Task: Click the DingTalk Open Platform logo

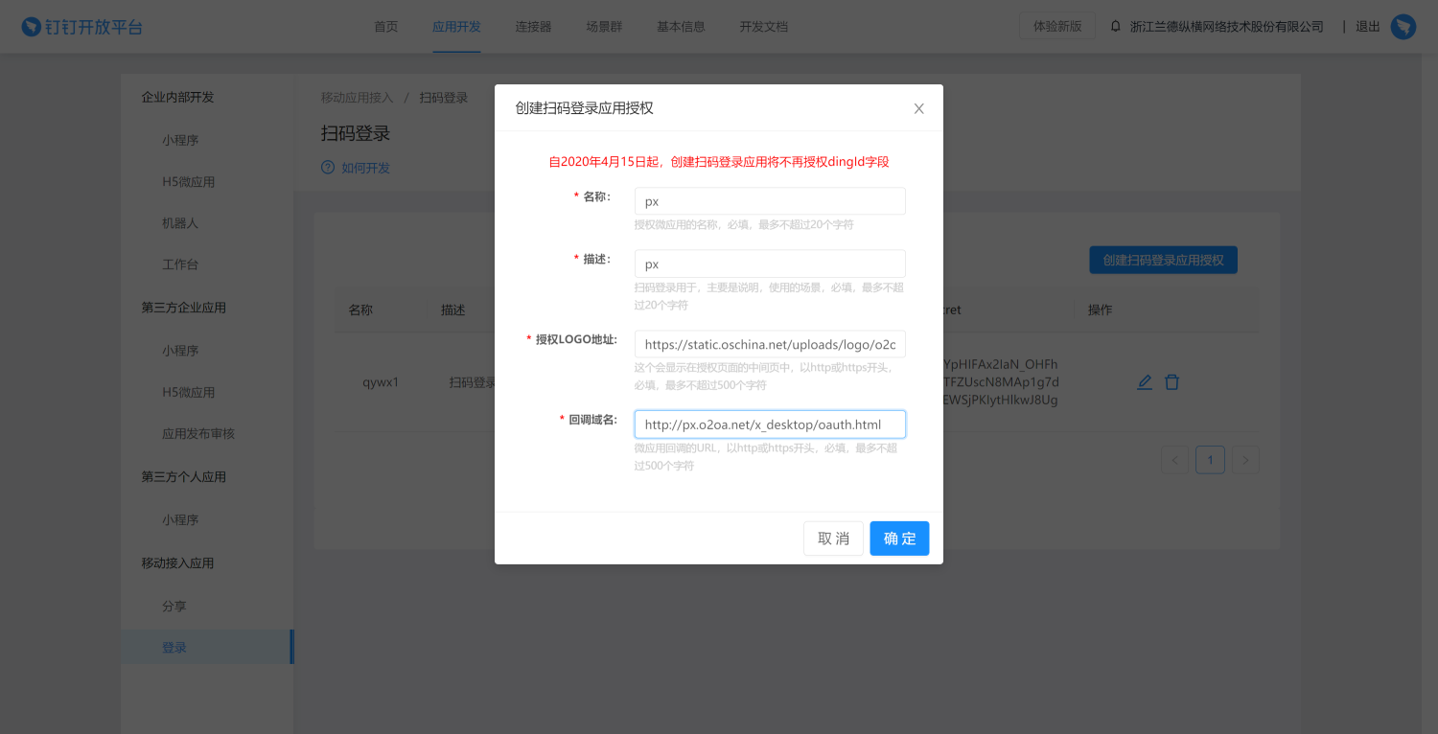Action: coord(82,27)
